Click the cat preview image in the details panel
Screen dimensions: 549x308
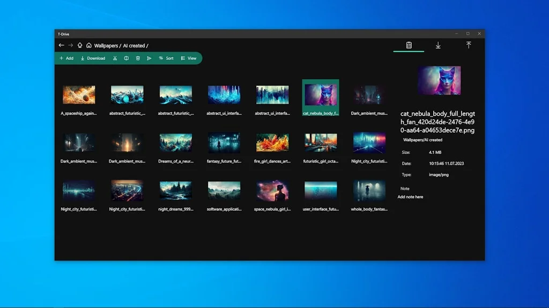click(x=439, y=80)
